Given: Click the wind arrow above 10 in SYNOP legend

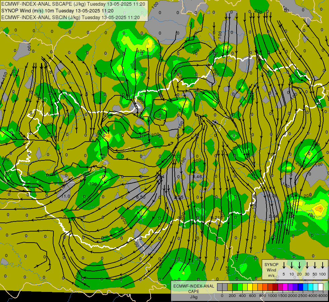Looking at the screenshot, I should pos(292,265).
